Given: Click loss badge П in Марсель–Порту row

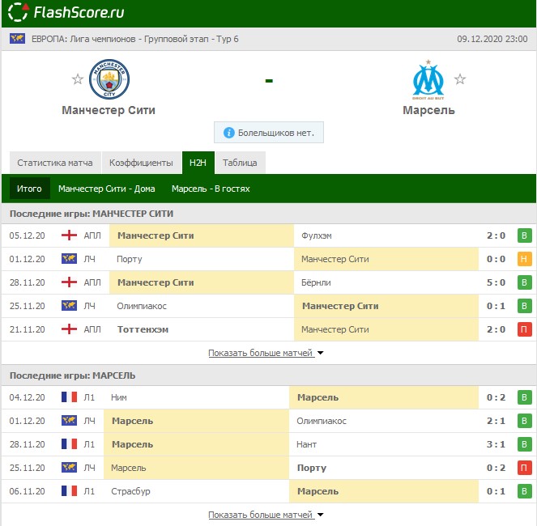Looking at the screenshot, I should click(524, 468).
